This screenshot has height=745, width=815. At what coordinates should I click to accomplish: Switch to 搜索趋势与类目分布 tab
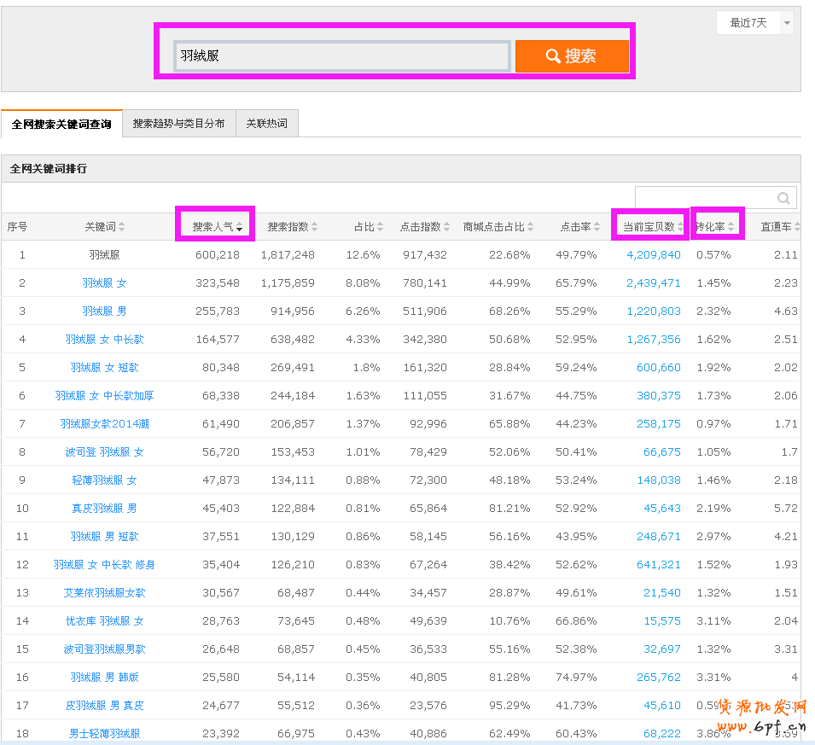click(178, 124)
